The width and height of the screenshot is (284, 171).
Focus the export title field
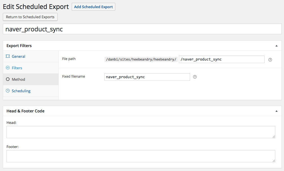coord(142,29)
